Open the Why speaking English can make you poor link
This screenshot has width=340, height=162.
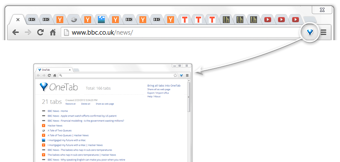(86, 160)
